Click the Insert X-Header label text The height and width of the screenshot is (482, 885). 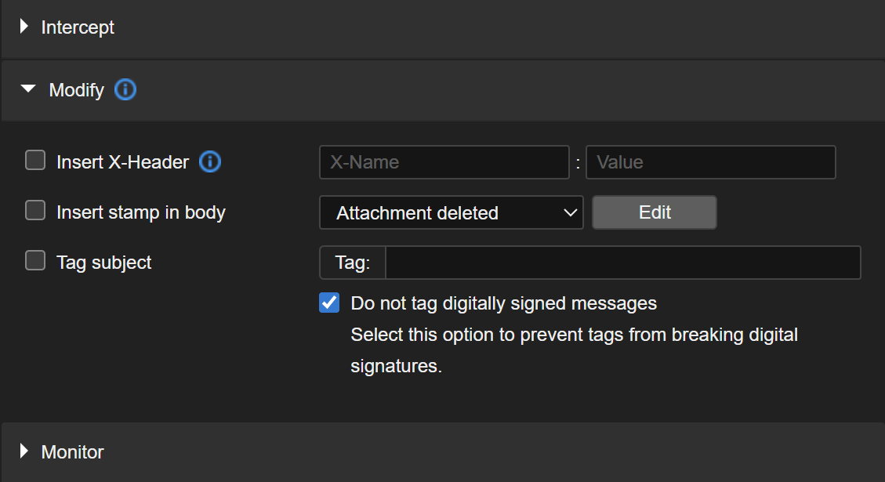(x=123, y=162)
